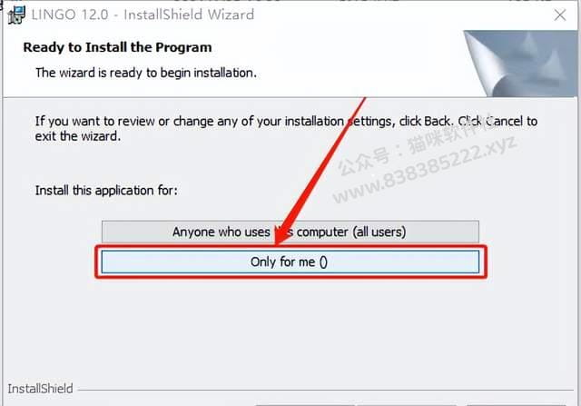
Task: Click the word 'Wizard' in the title bar
Action: coord(231,15)
